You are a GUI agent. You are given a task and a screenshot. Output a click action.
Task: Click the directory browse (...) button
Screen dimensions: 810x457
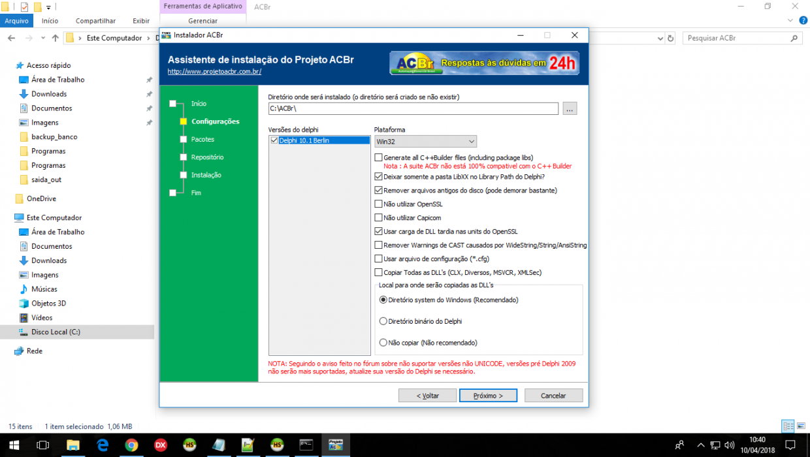[x=570, y=108]
